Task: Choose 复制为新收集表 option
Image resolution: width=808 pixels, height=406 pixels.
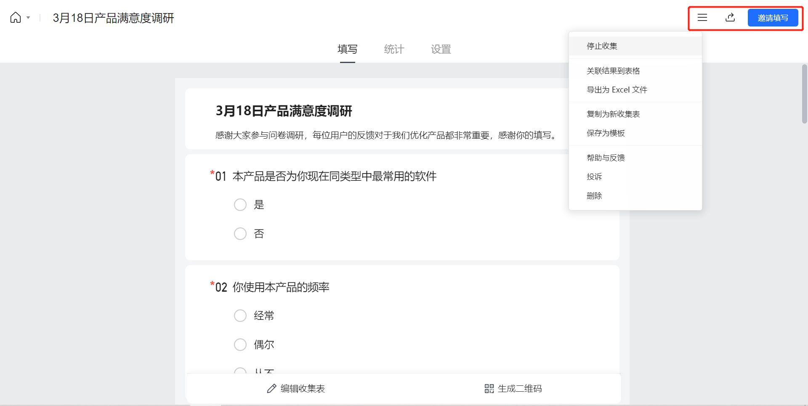Action: pos(635,114)
